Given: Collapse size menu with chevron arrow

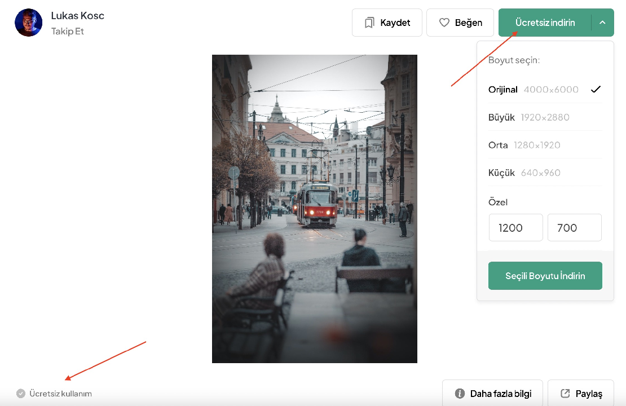Looking at the screenshot, I should 602,23.
